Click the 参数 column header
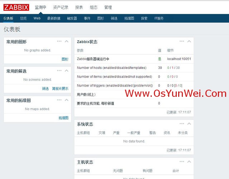Screen dimensions: 229x179 pos(80,50)
